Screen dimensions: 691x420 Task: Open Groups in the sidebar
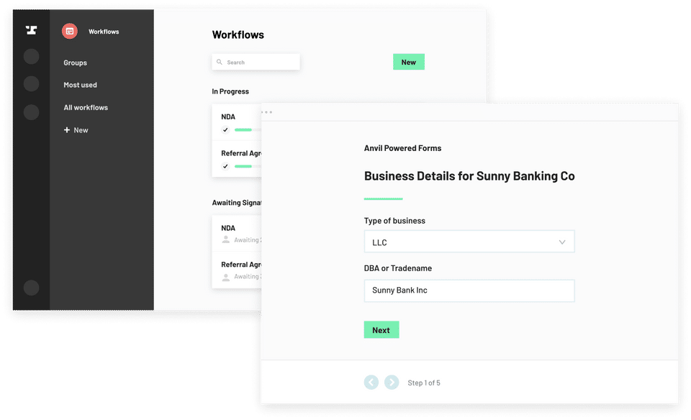pos(75,63)
